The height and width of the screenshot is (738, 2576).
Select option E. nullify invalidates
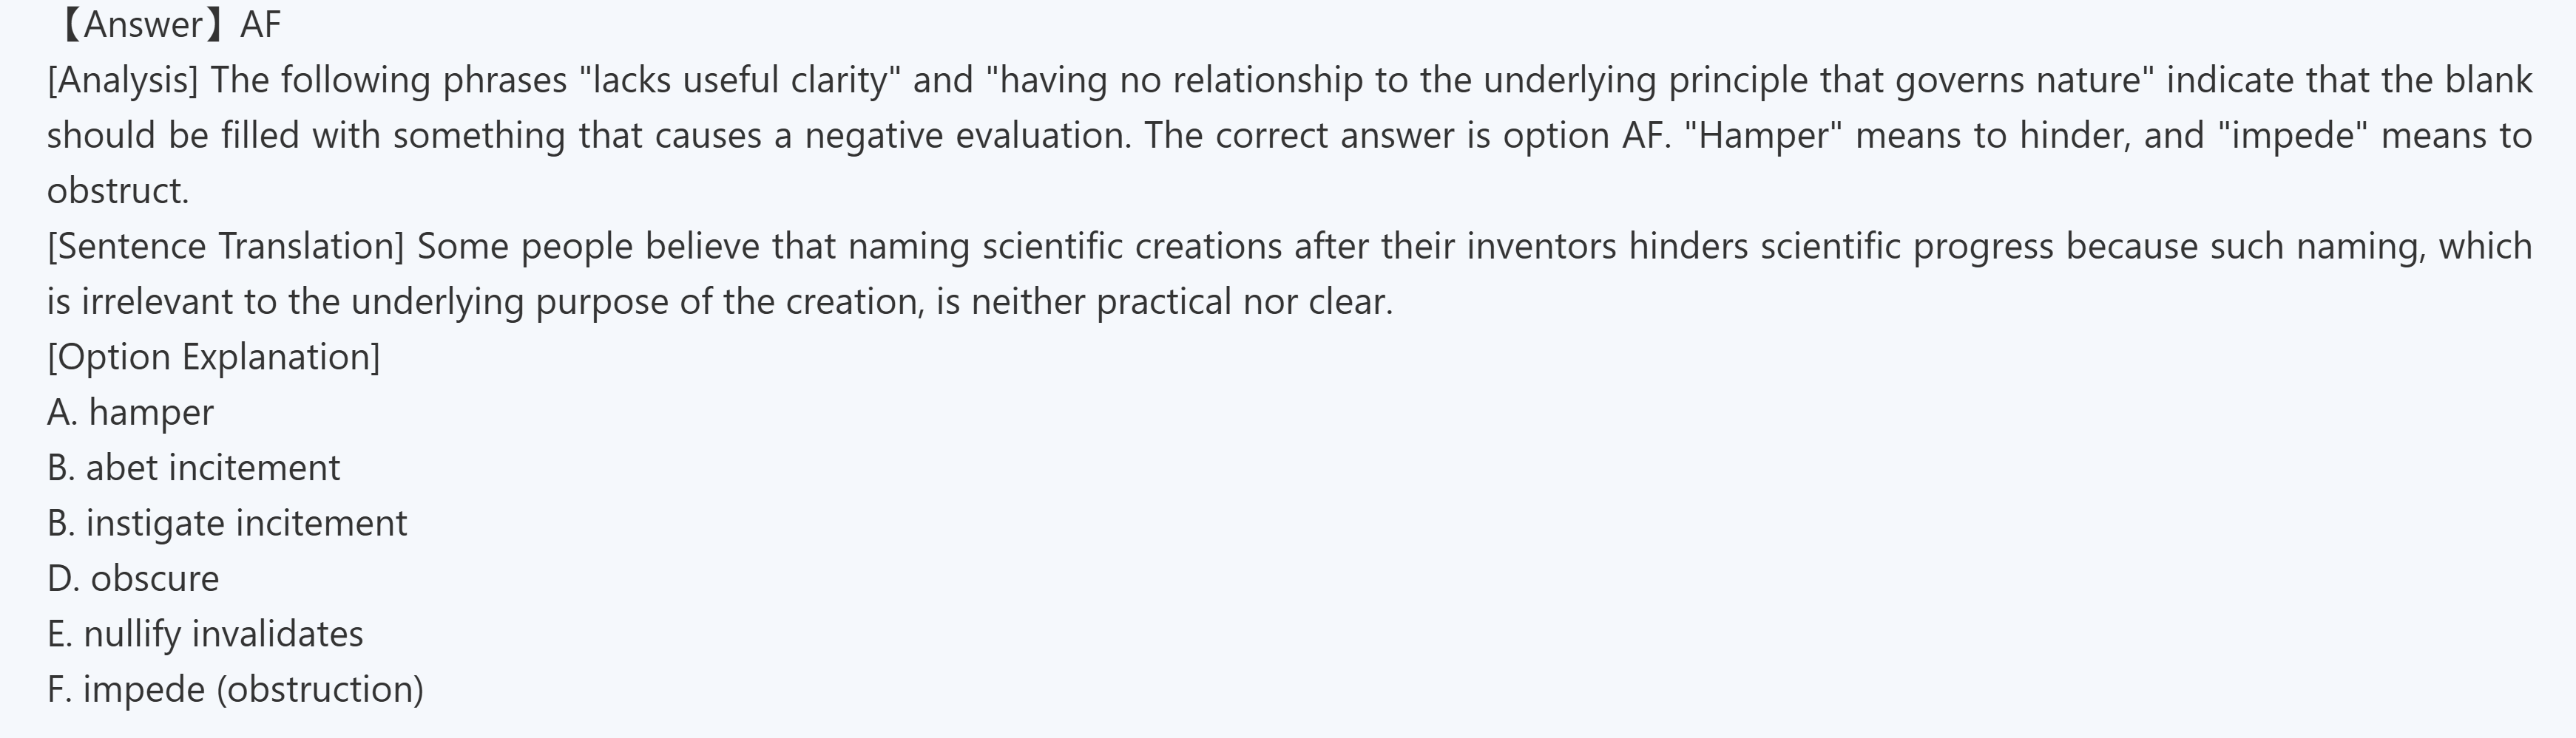[x=205, y=634]
